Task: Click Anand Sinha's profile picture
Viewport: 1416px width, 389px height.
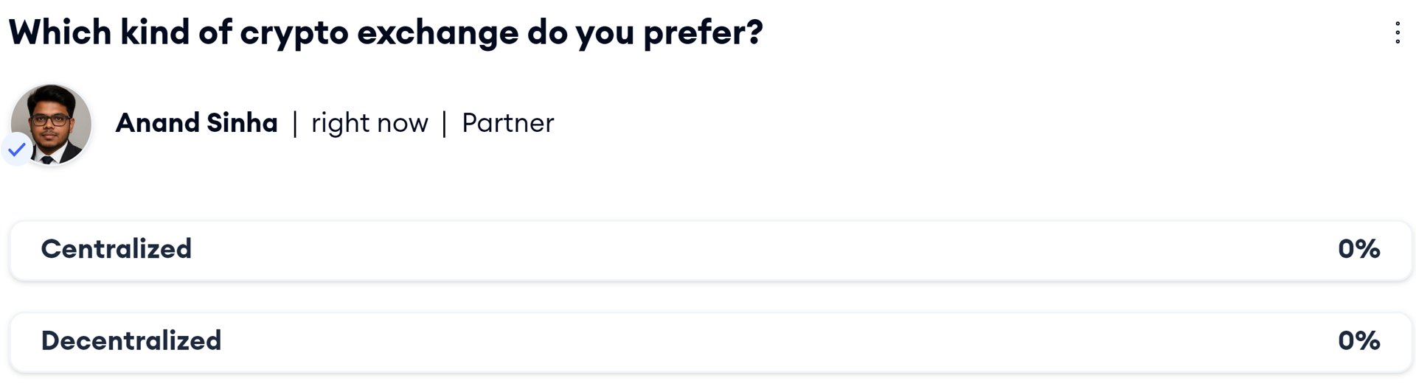Action: 53,122
